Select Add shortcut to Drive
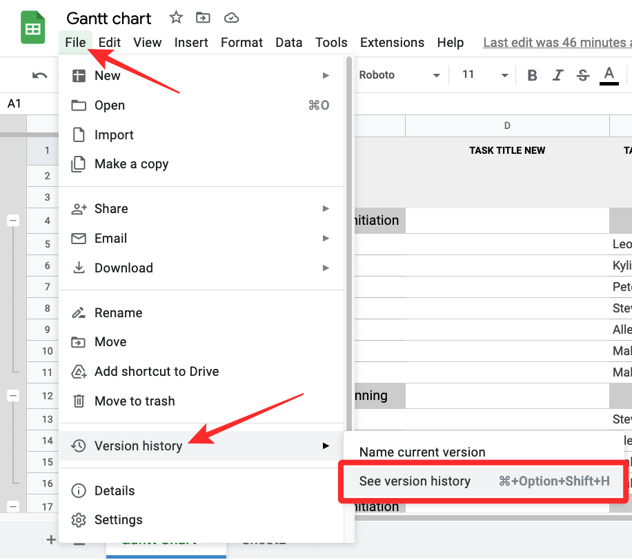 201,372
